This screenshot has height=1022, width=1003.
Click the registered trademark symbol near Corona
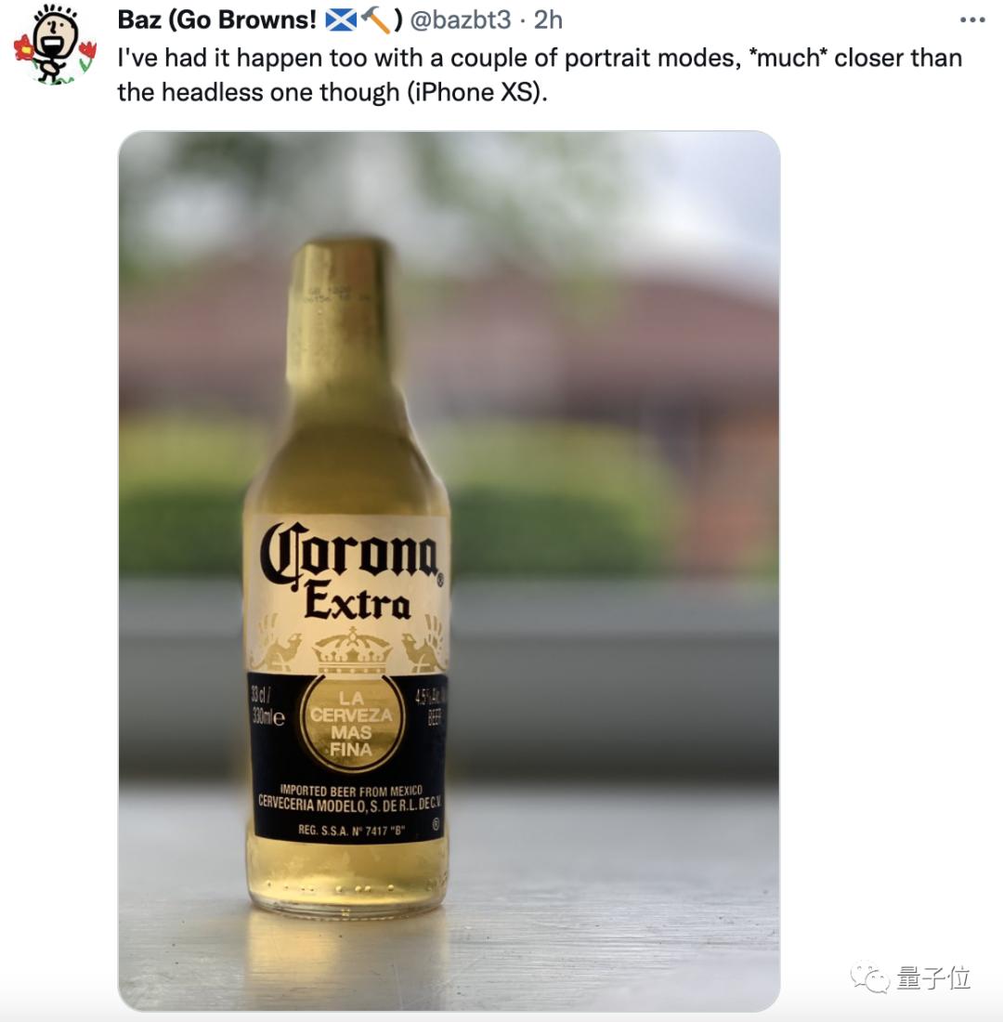[440, 580]
